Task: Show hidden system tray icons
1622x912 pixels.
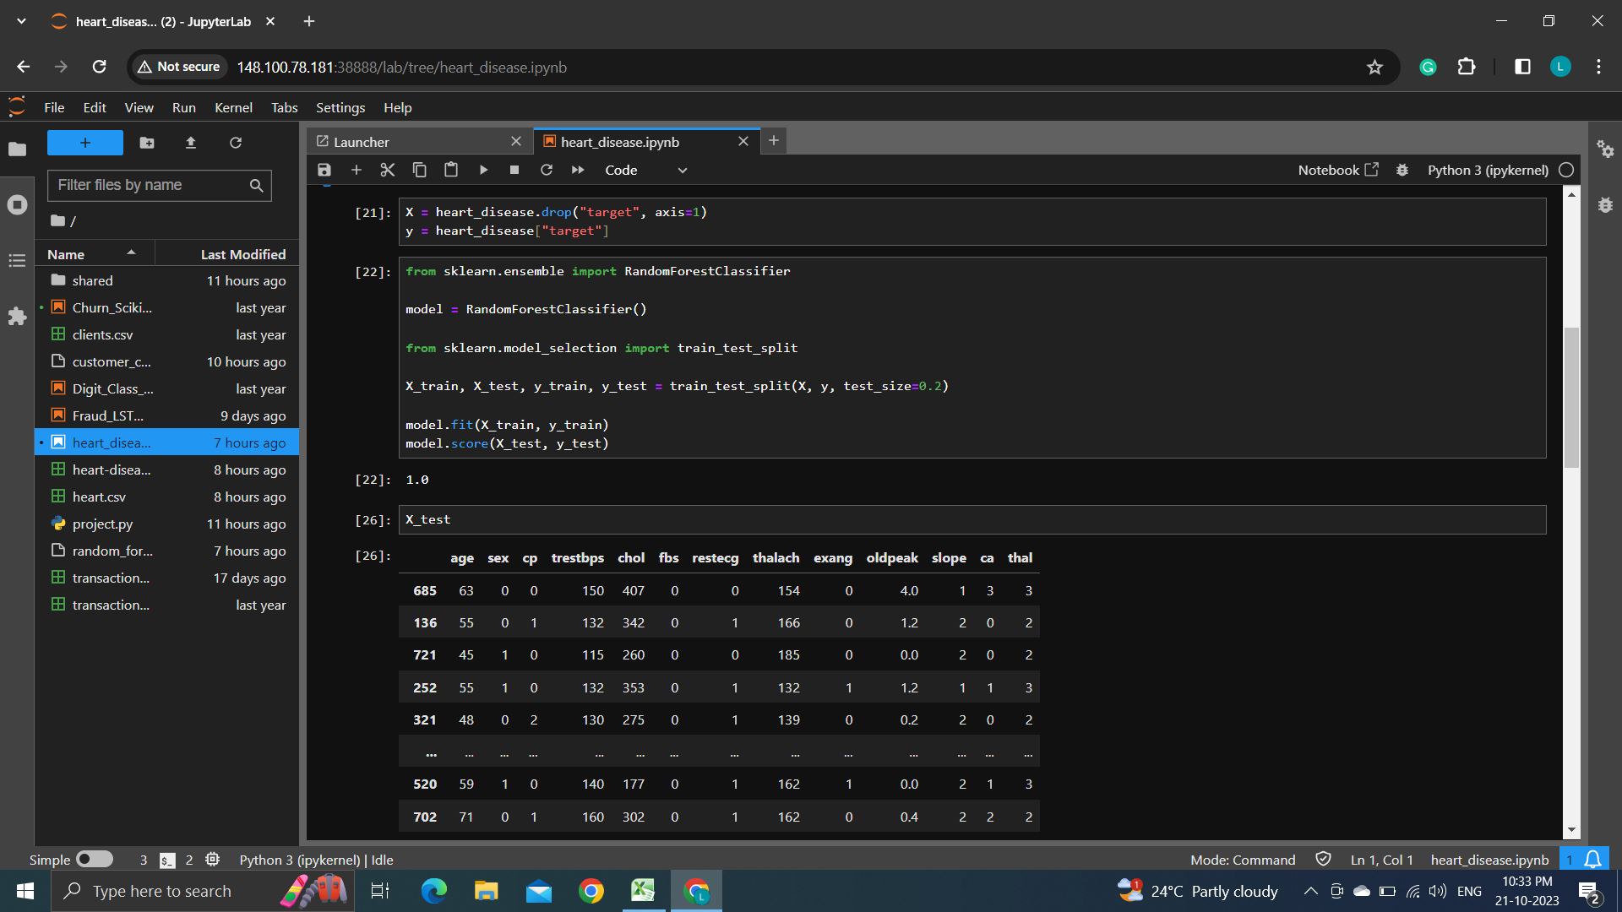Action: coord(1310,891)
